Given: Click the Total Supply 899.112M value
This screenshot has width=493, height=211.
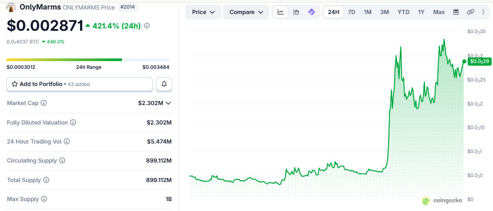Looking at the screenshot, I should 159,180.
